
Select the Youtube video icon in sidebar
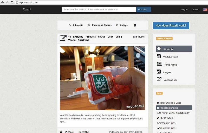click(x=159, y=56)
